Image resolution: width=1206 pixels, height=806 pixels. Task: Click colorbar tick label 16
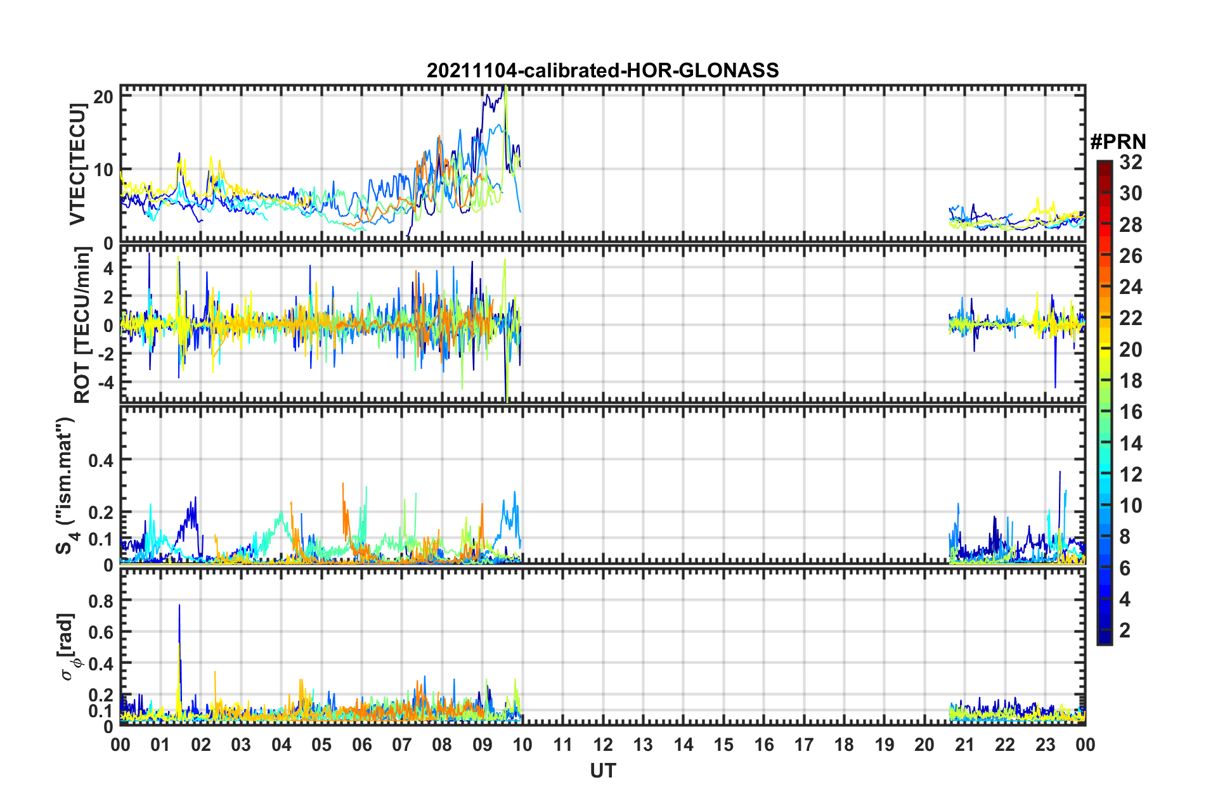click(1131, 412)
